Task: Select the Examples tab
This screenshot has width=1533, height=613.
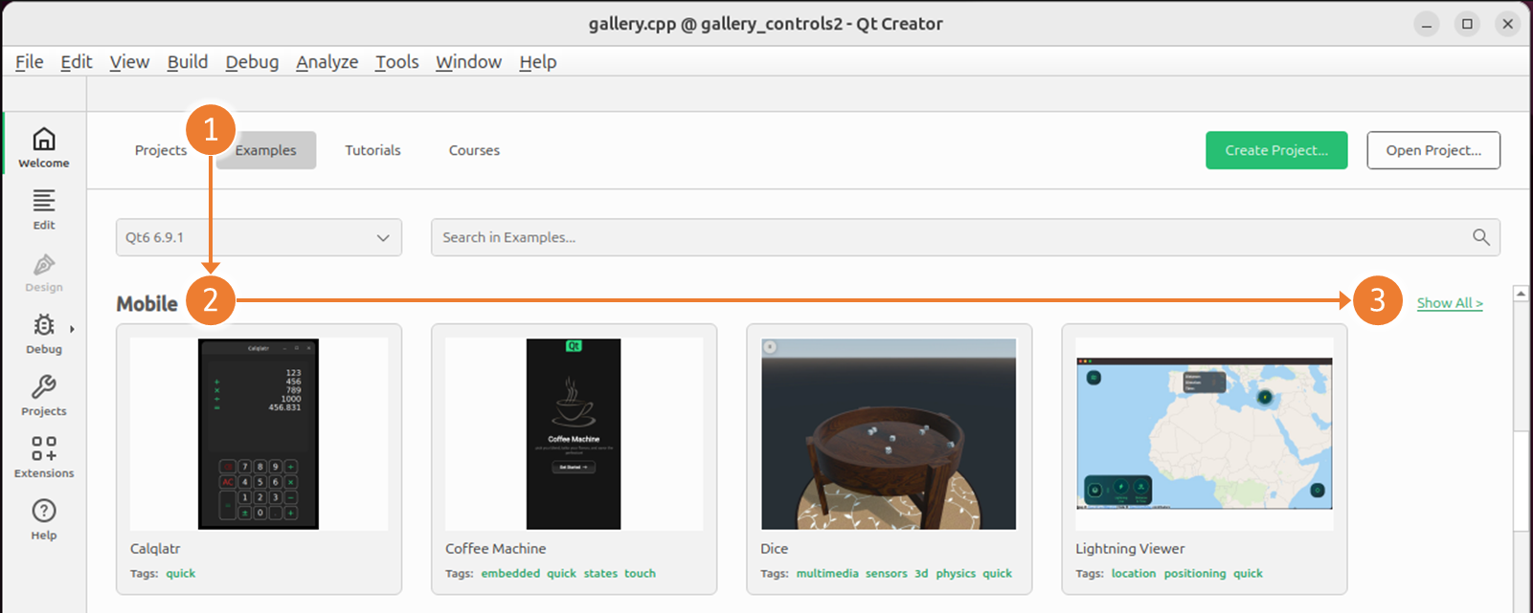Action: [266, 150]
